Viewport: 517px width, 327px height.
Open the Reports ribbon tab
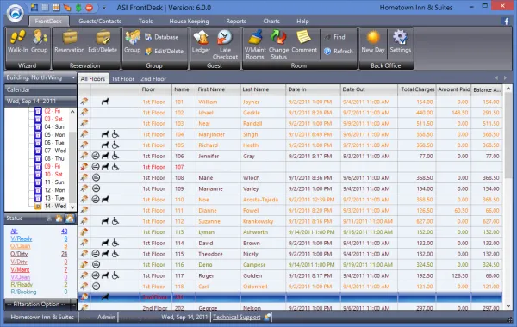click(x=236, y=21)
